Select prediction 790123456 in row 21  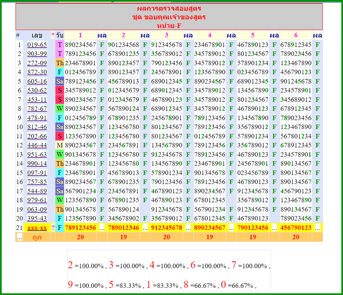(253, 228)
